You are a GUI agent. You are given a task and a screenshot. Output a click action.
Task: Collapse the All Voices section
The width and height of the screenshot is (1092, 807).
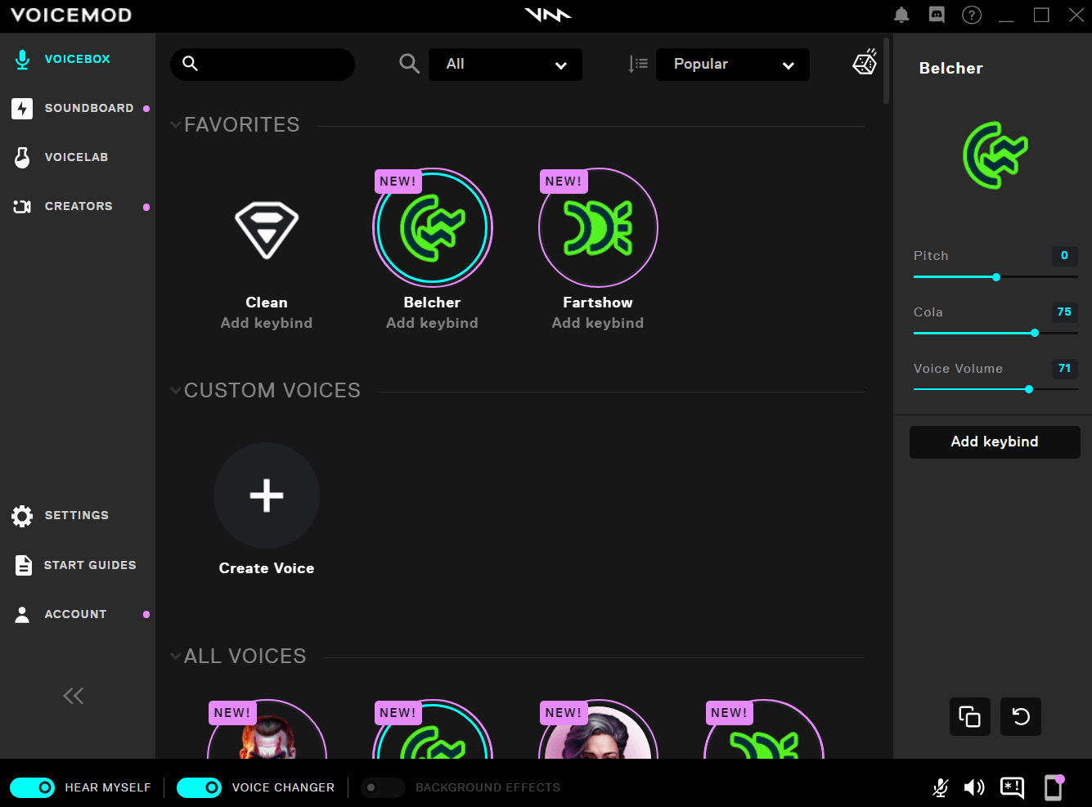175,657
